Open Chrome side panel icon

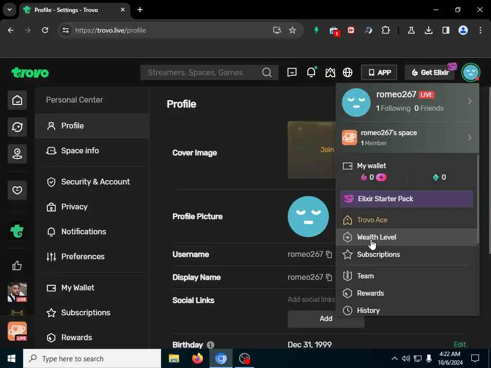tap(445, 30)
